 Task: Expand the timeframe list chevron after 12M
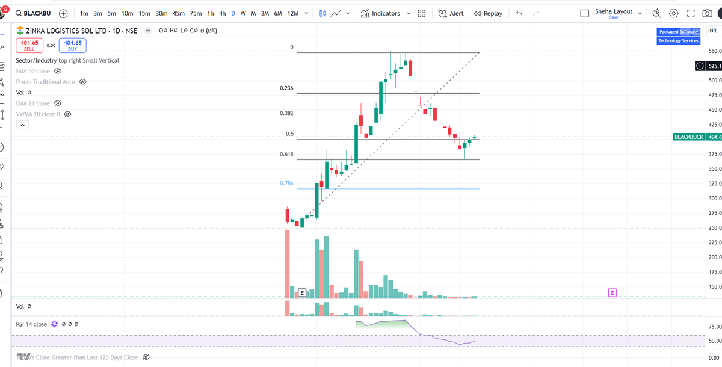coord(307,13)
